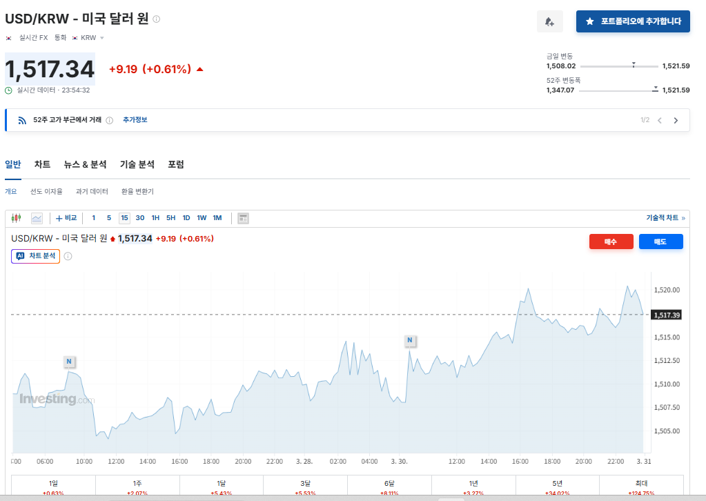This screenshot has height=501, width=706.
Task: Switch chart to area line type
Action: [37, 218]
